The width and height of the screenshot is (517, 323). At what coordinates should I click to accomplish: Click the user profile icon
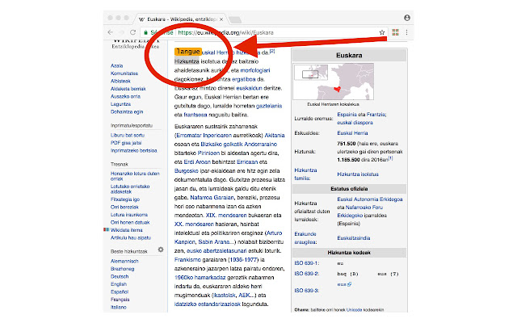407,18
